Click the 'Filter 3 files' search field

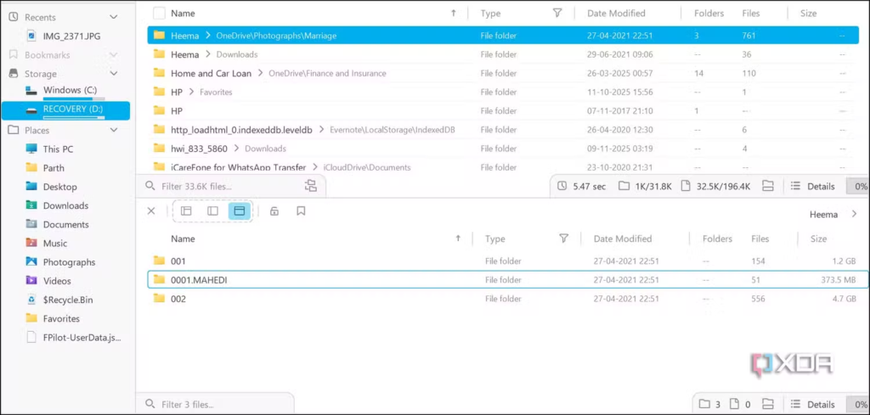[221, 405]
